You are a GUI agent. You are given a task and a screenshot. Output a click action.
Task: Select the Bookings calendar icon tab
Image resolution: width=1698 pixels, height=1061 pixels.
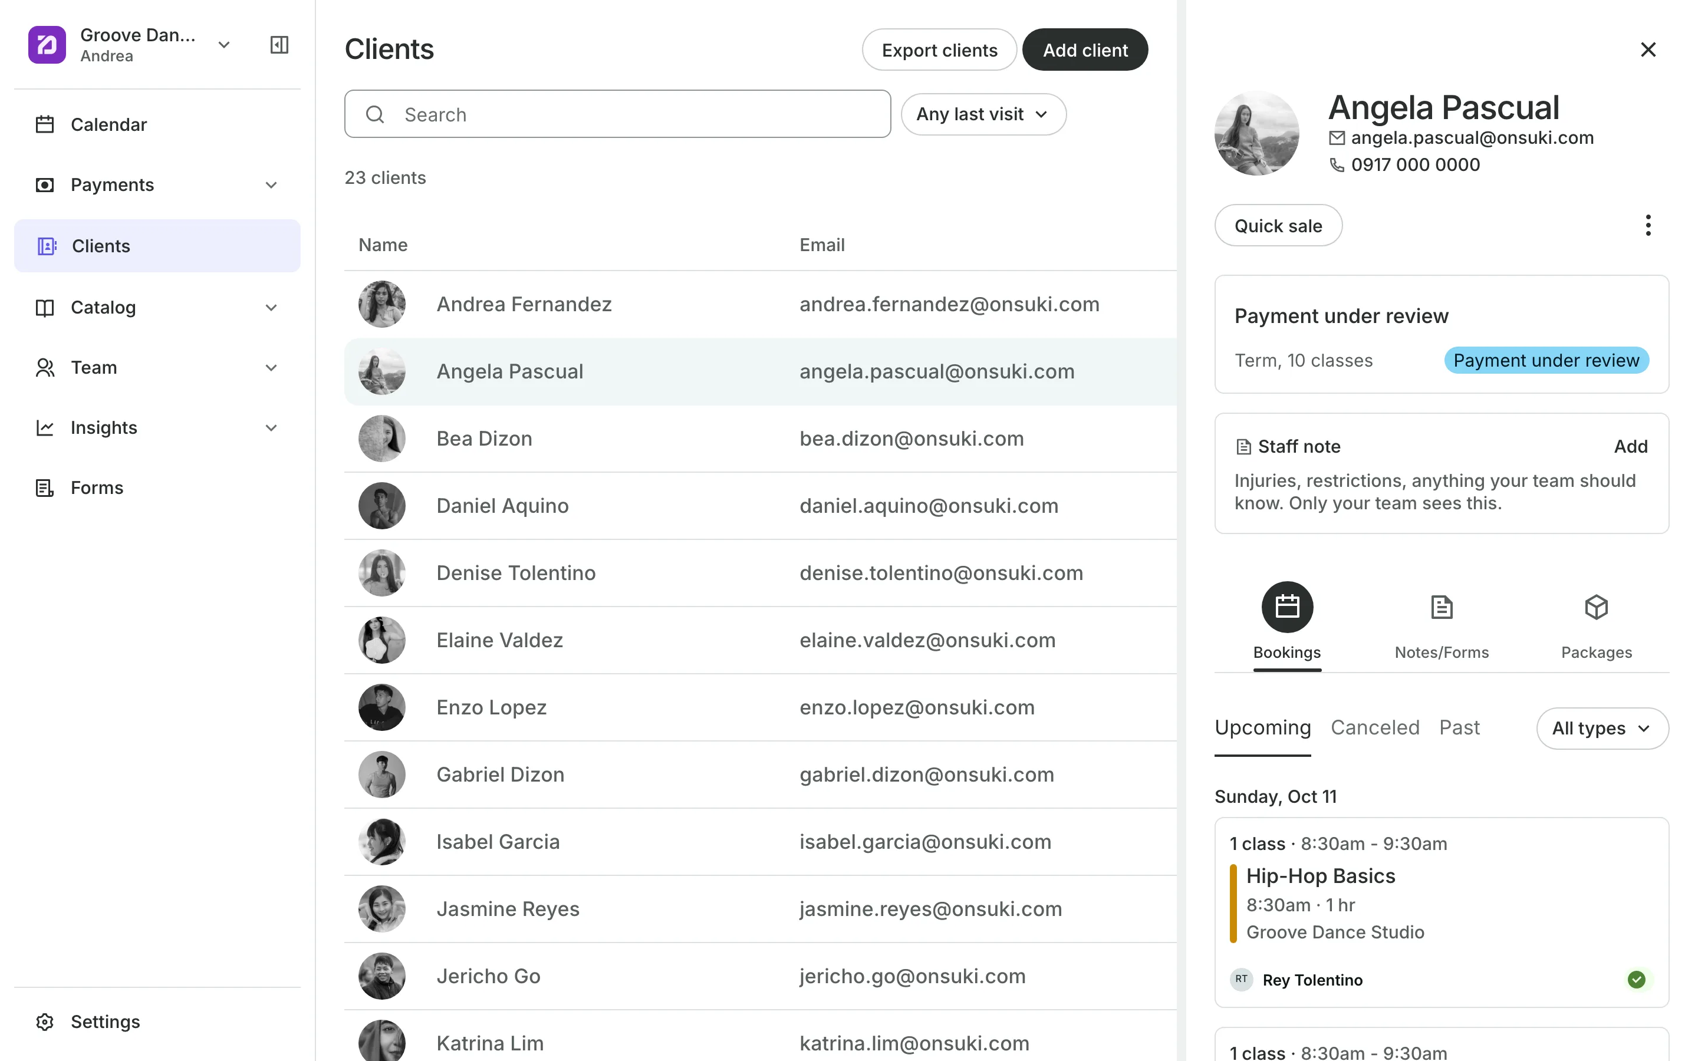[x=1287, y=607]
